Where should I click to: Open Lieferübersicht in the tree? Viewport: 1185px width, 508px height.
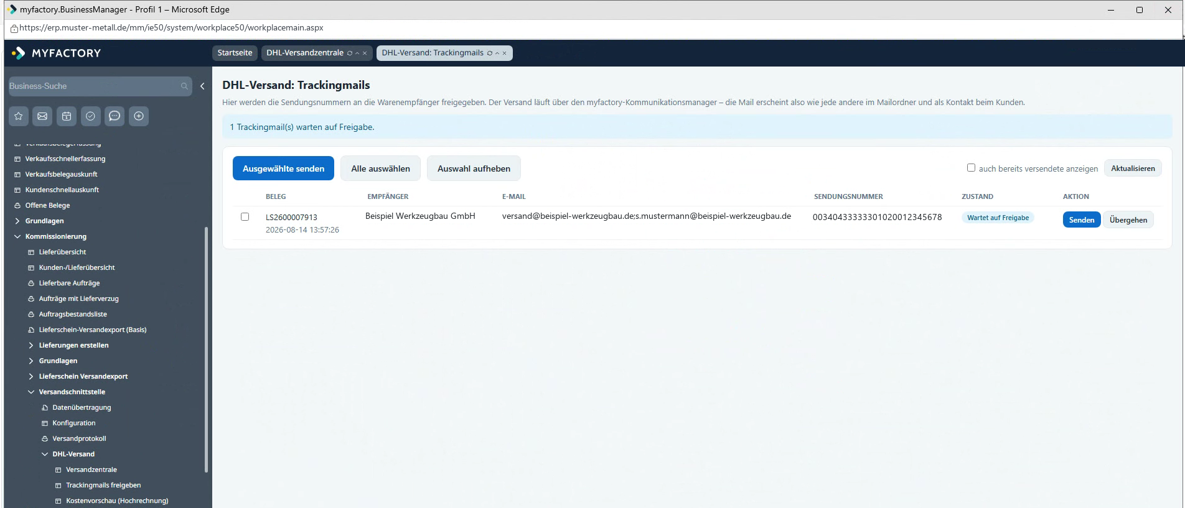coord(62,252)
